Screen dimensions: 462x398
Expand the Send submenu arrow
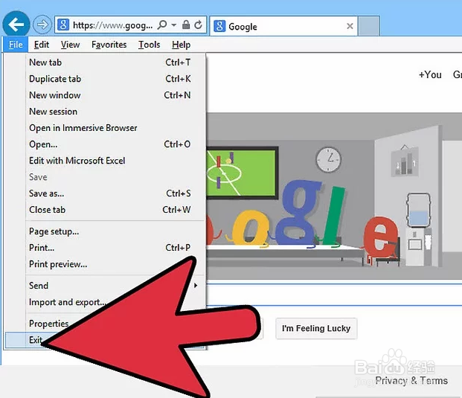click(196, 286)
